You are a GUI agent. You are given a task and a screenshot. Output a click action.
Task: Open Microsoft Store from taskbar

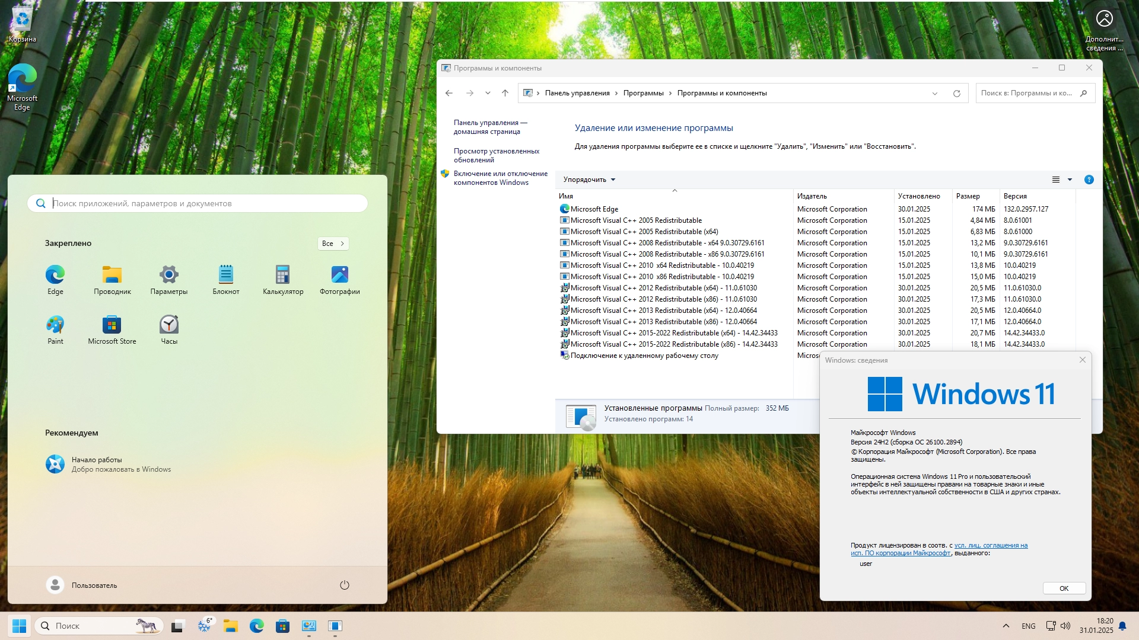pos(282,626)
